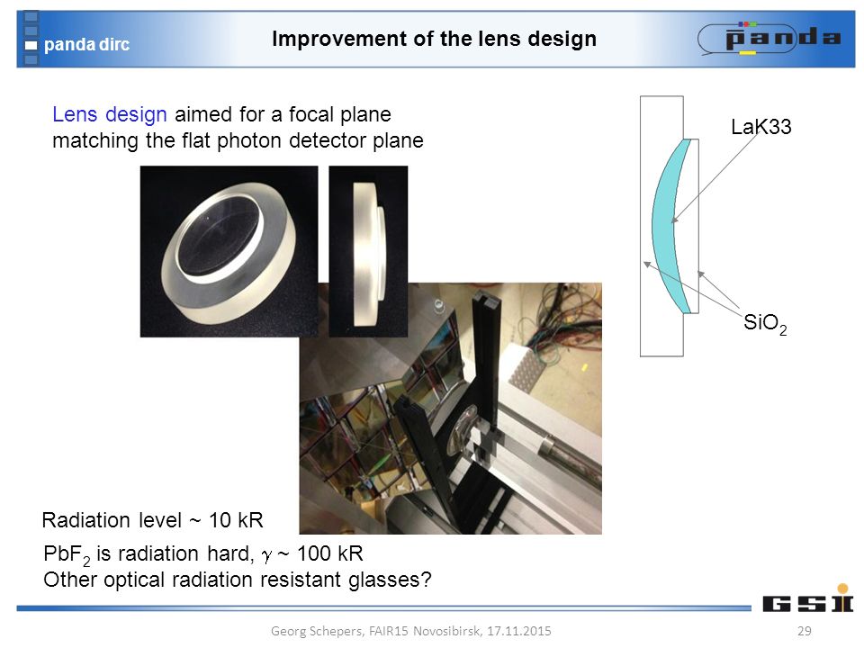Click 'Other optical radiation resistant glasses?' text
Screen dimensions: 864x648
pyautogui.click(x=238, y=580)
